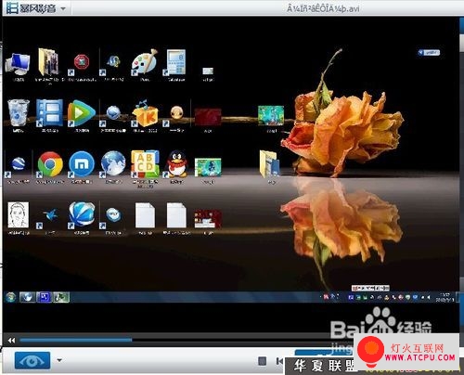Click the rewind arrows left of progress bar
Viewport: 464px width, 375px height.
(x=11, y=341)
